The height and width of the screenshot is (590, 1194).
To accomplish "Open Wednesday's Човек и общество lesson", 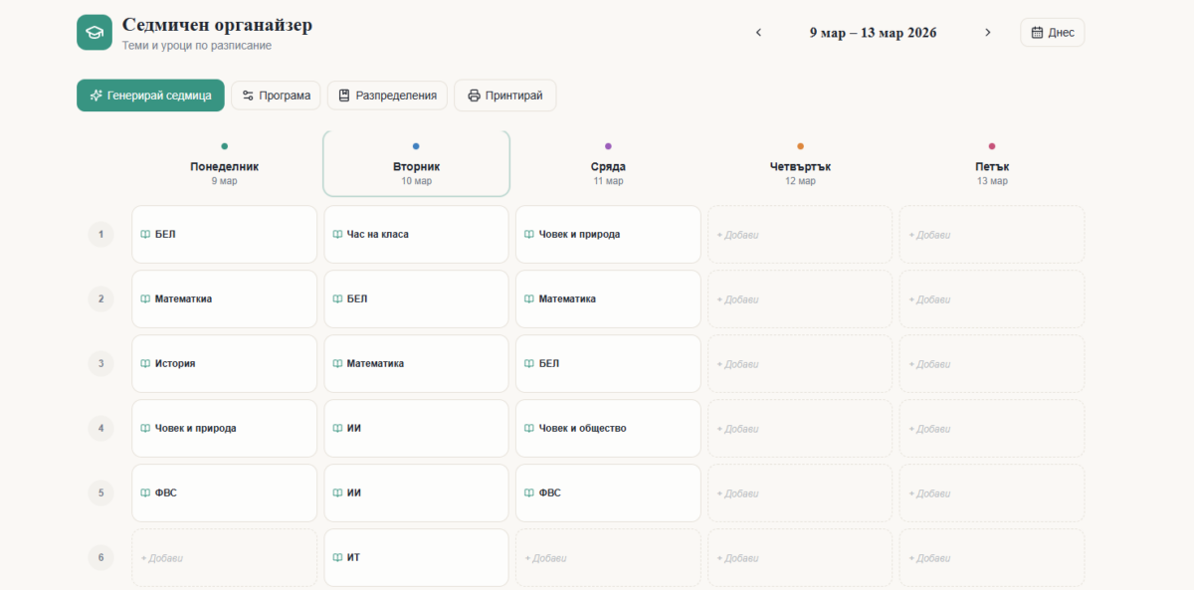I will pos(608,429).
